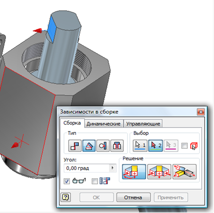Screen dimensions: 214x213
Task: Enable the pick part first checkbox
Action: 184,146
